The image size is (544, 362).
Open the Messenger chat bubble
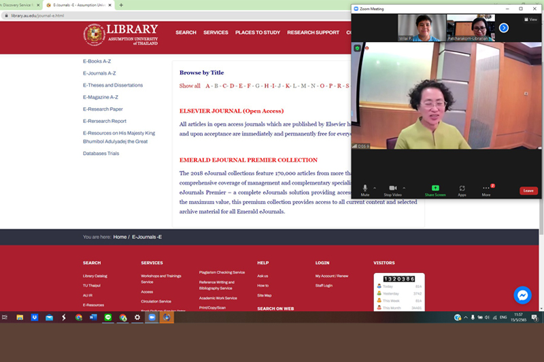(522, 295)
